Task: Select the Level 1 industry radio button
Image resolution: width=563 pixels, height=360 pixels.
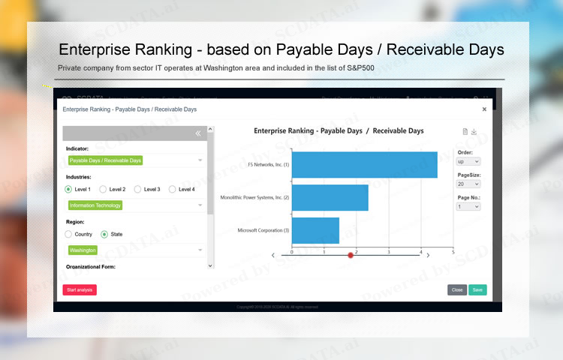Action: (x=69, y=190)
